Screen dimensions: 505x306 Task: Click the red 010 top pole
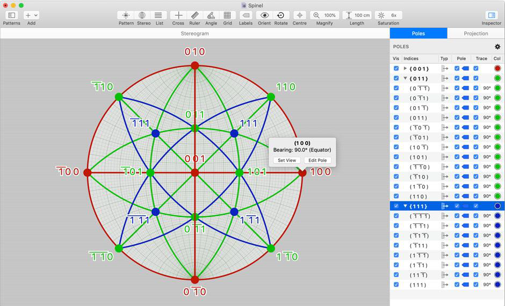pos(195,65)
